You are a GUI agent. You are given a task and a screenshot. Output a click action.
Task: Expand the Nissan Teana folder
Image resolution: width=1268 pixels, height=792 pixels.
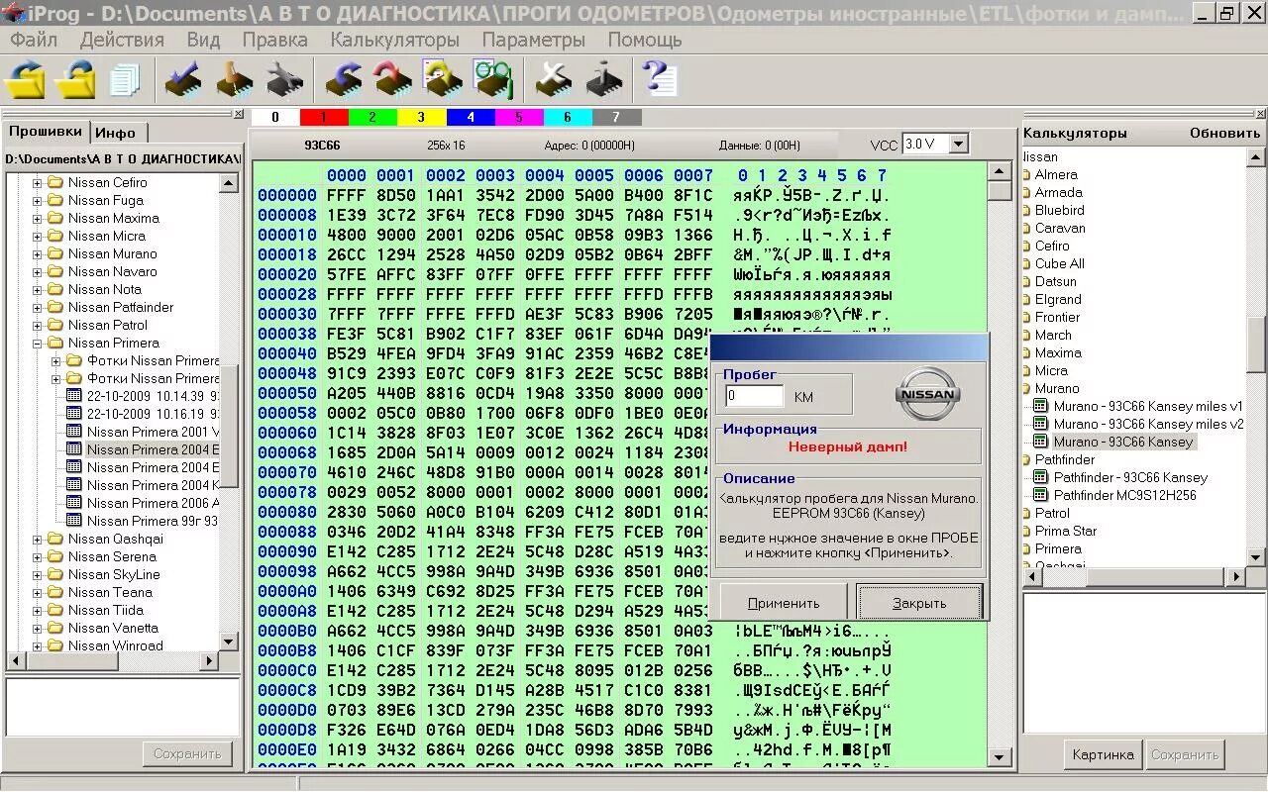point(38,592)
